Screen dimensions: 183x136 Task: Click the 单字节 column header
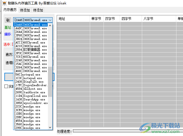click(x=96, y=19)
